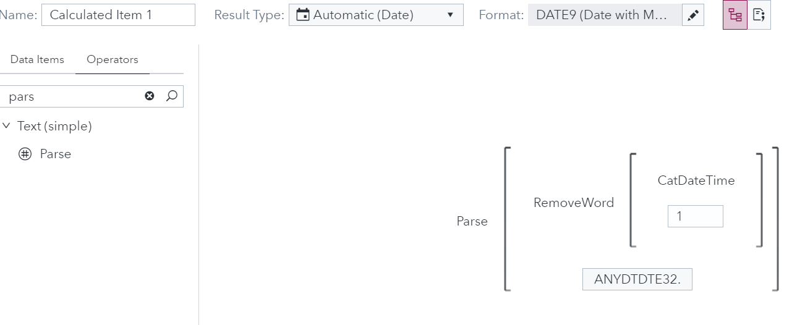This screenshot has width=805, height=325.
Task: Click the DATE9 format field
Action: [x=604, y=15]
